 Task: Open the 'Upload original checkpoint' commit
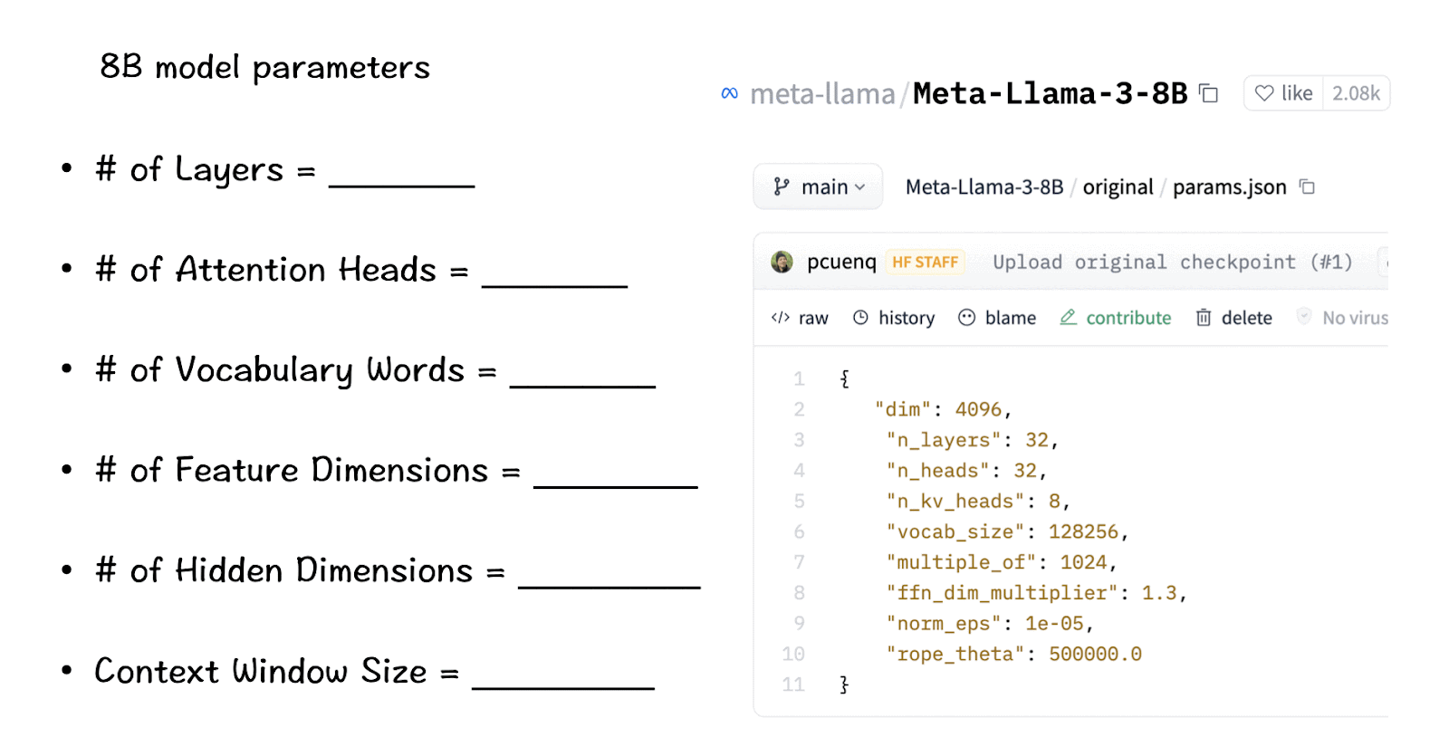pos(1172,263)
